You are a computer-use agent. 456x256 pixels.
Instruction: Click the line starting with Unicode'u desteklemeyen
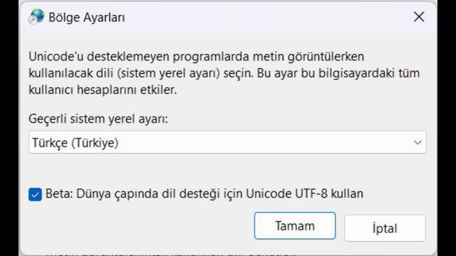pos(197,56)
